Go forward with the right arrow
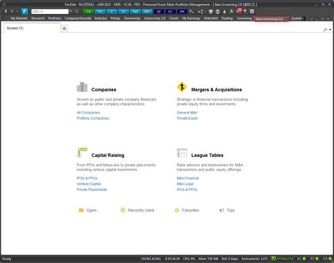The height and width of the screenshot is (263, 334). (12, 12)
